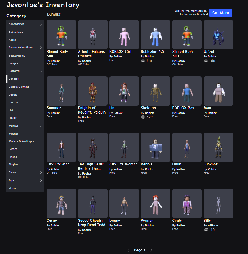
Task: Expand the Tops category chevron
Action: tap(41, 180)
